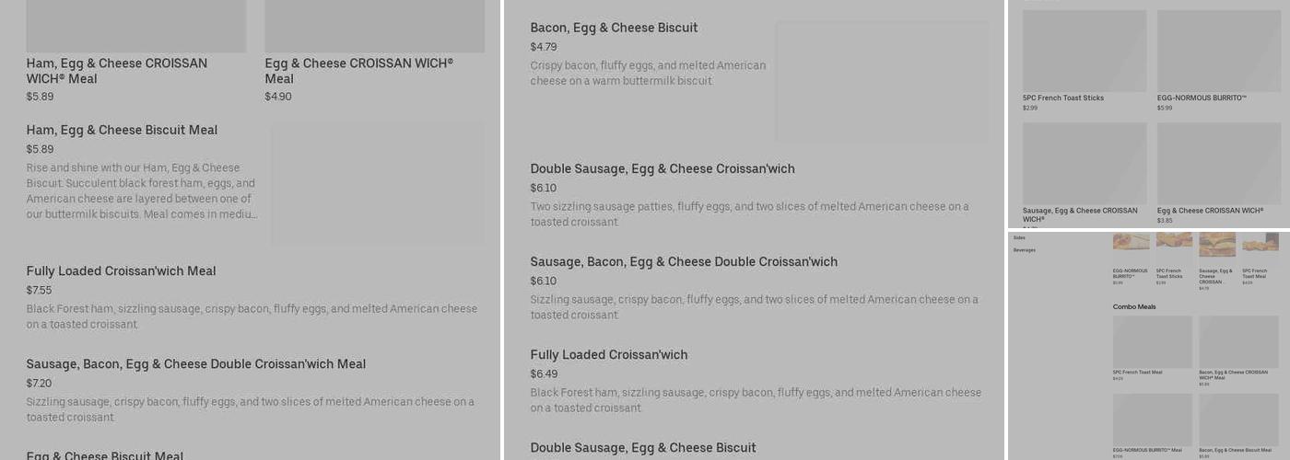The image size is (1290, 460).
Task: Open the $4.79 Bacon, Egg & Cheese Biscuit
Action: click(614, 29)
